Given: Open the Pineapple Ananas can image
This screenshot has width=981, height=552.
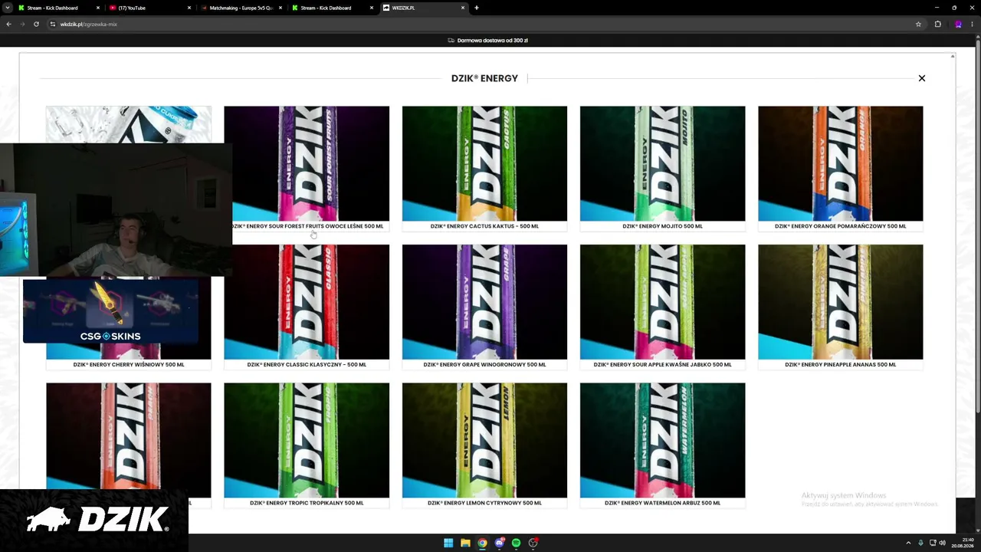Looking at the screenshot, I should (841, 302).
